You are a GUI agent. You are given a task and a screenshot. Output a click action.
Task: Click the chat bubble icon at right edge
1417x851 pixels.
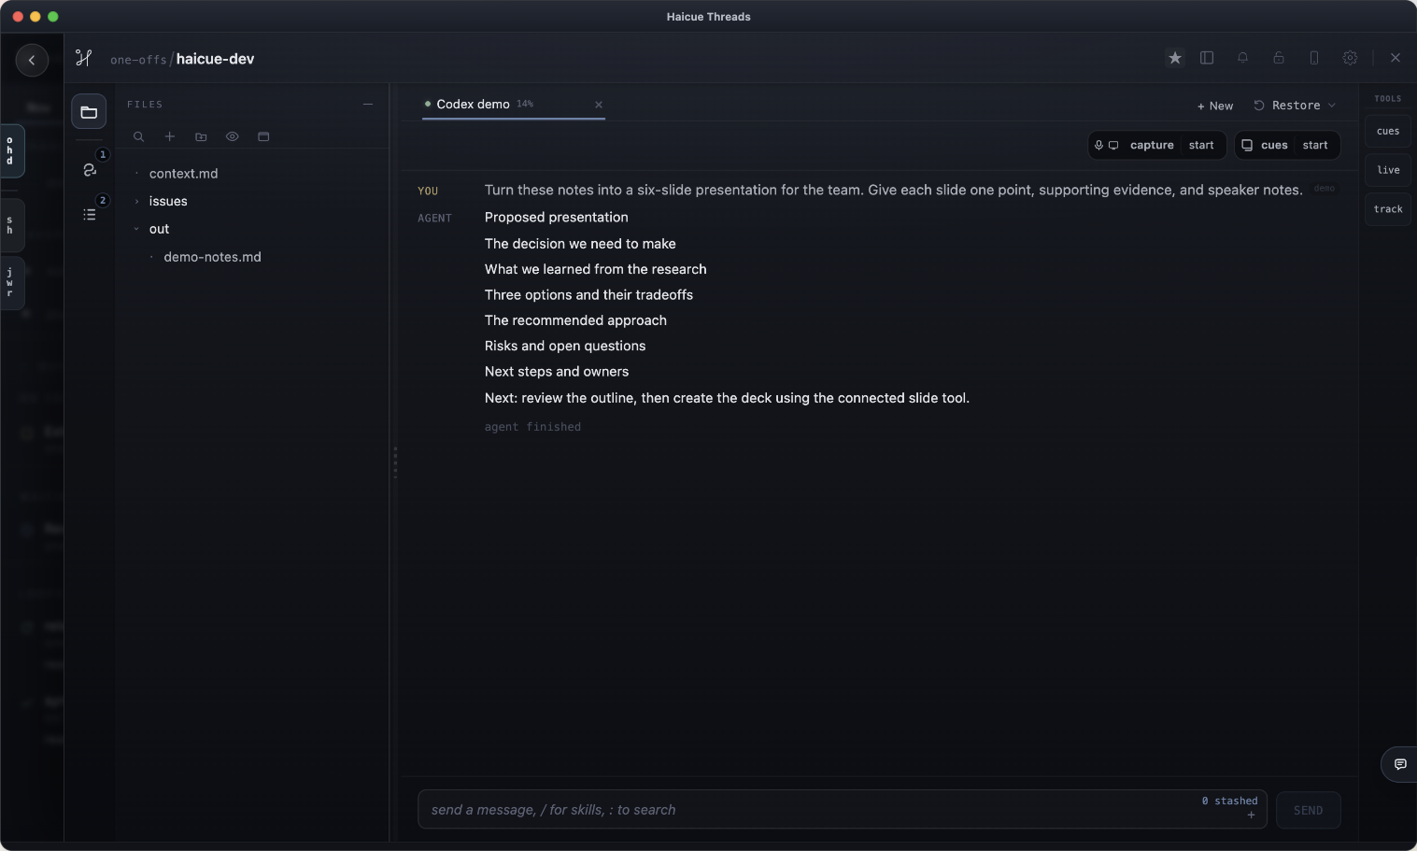coord(1400,764)
